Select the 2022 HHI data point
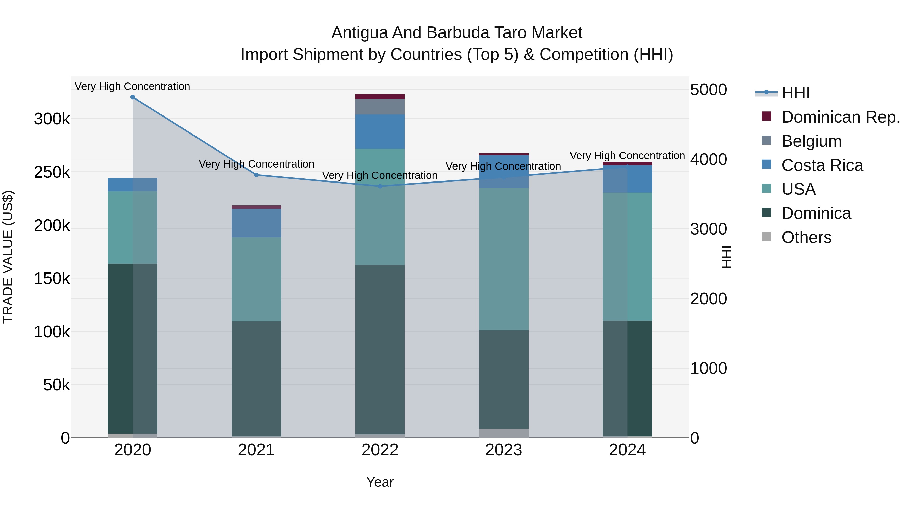 [x=380, y=186]
